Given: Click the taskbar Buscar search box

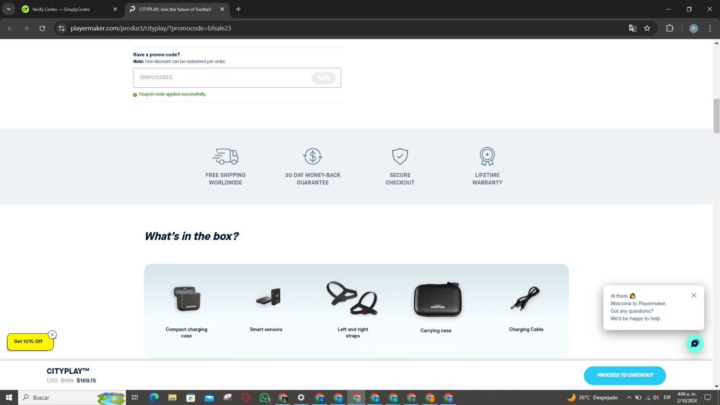Looking at the screenshot, I should (x=72, y=397).
